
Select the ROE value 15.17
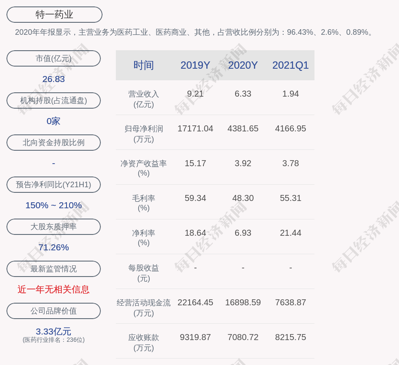tap(196, 163)
